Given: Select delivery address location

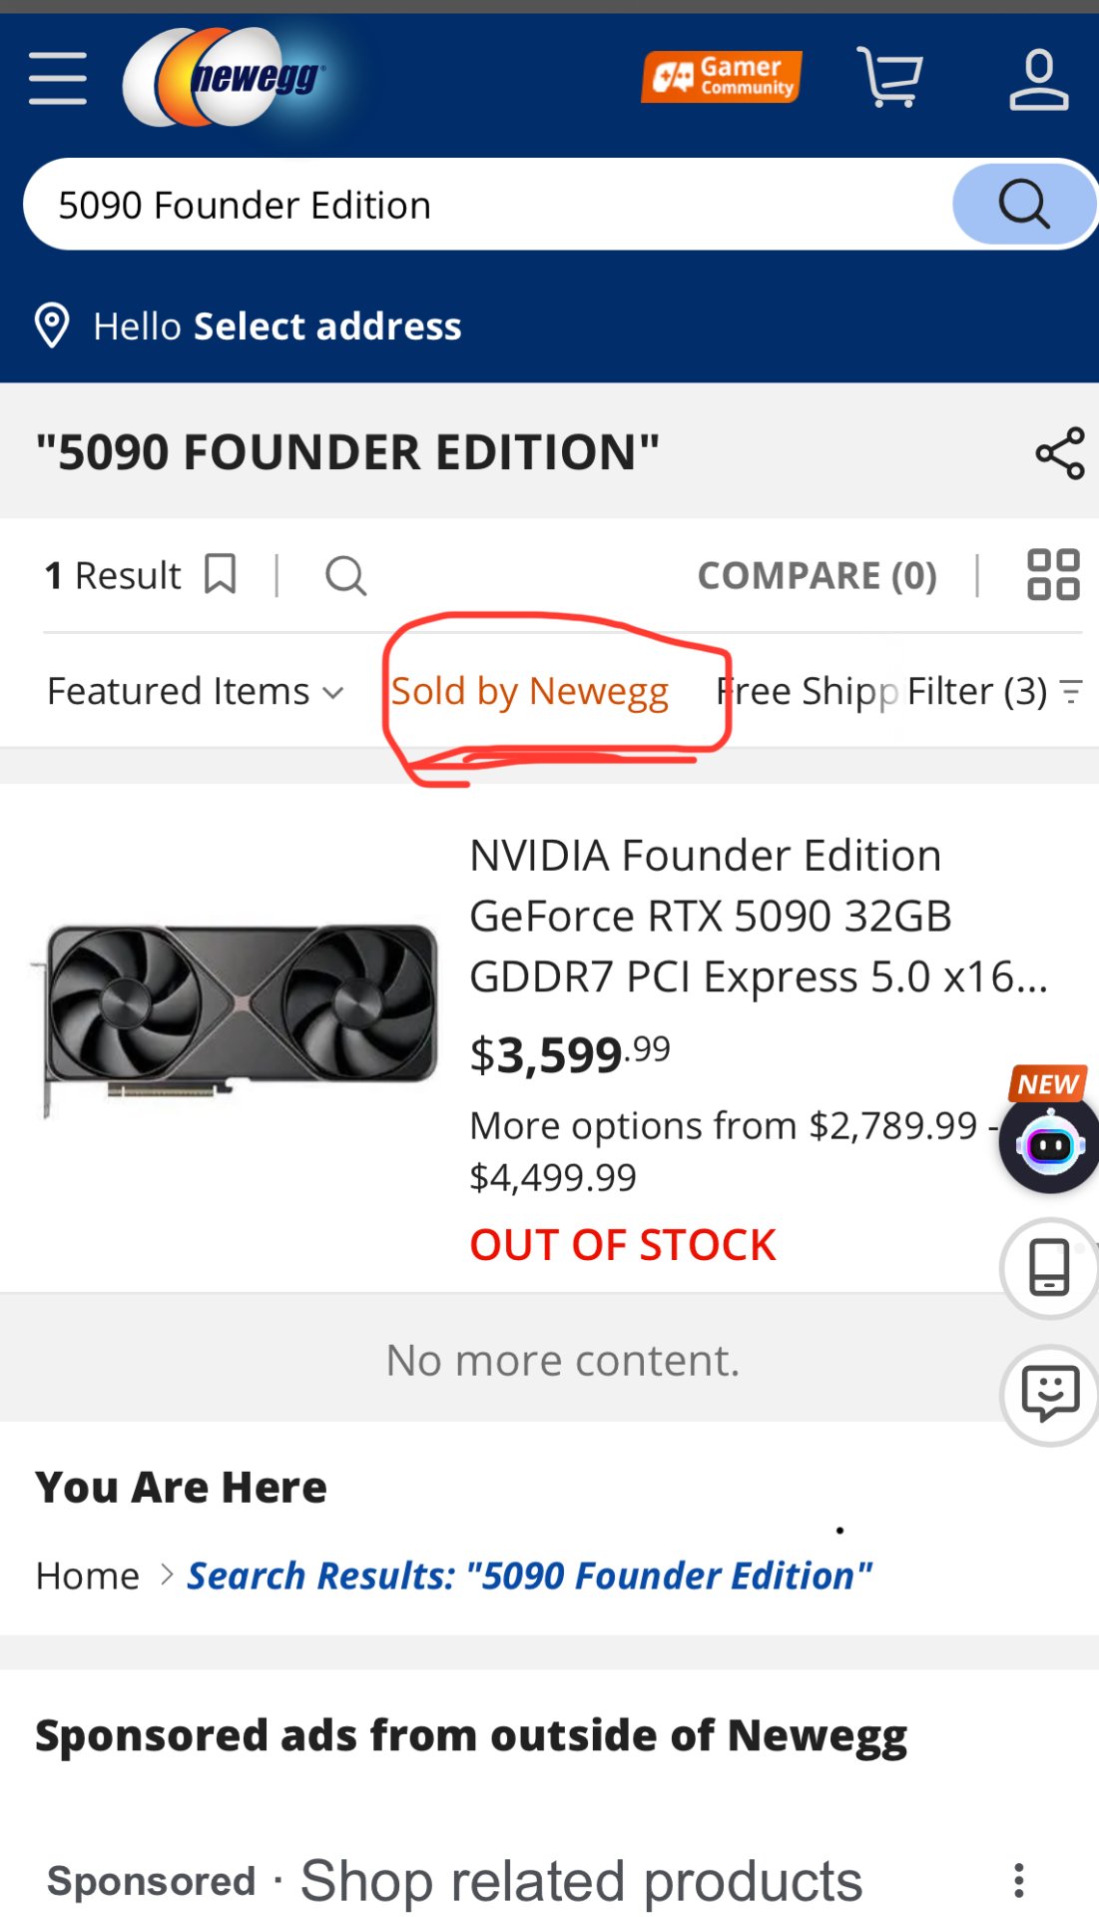Looking at the screenshot, I should coord(248,326).
